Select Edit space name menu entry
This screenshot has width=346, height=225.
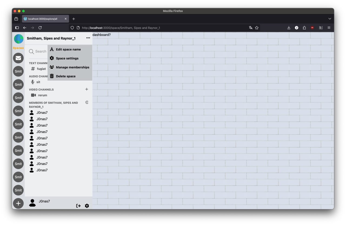pos(68,49)
